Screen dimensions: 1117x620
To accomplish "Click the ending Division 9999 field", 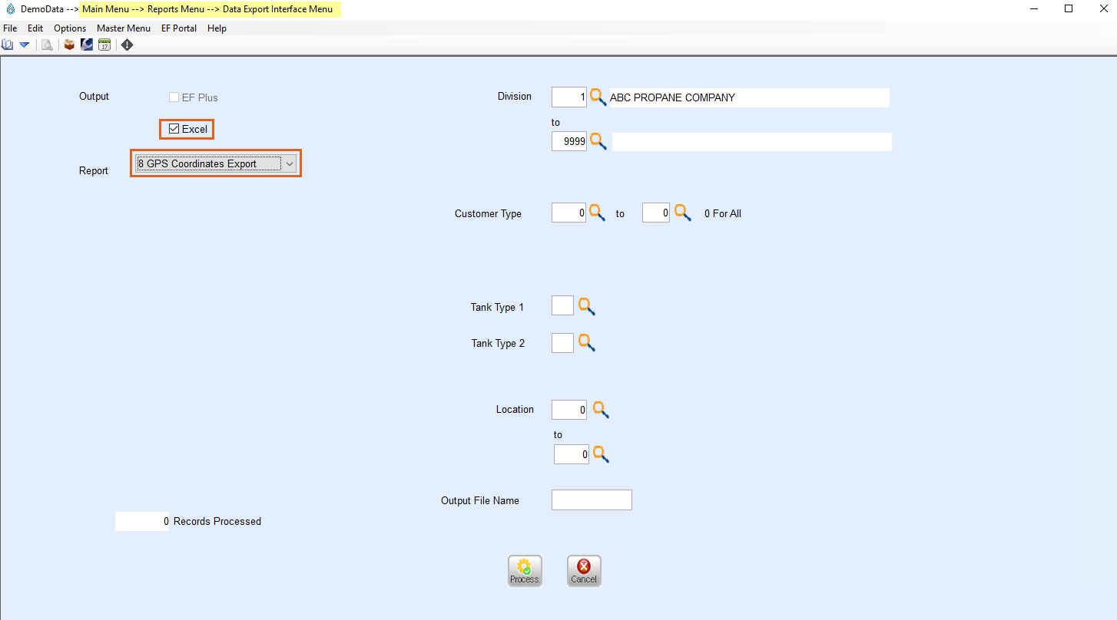I will 569,141.
